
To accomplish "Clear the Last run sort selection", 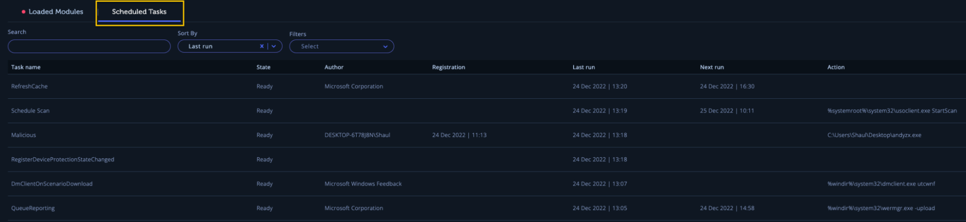I will coord(261,46).
